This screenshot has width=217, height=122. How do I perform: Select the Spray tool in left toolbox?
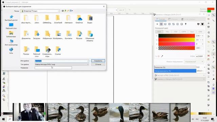point(4,83)
